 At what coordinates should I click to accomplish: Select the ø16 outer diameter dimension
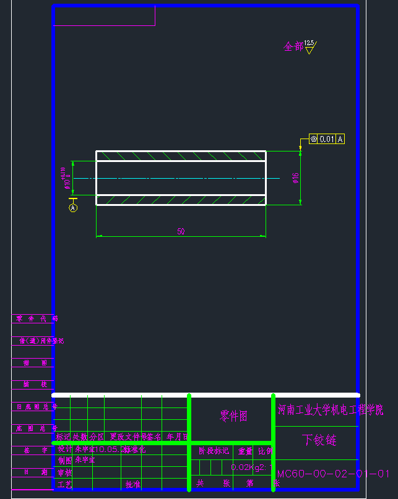(x=295, y=178)
